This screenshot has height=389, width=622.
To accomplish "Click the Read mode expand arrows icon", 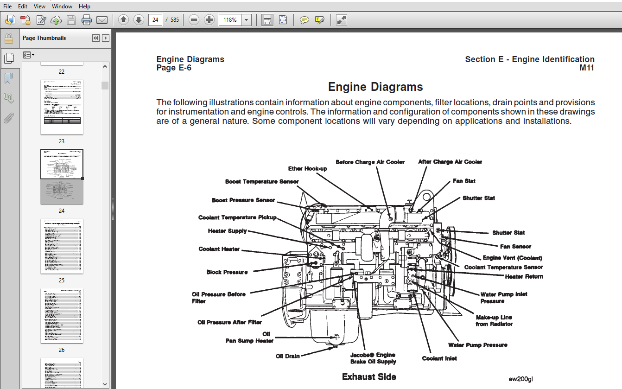I will pyautogui.click(x=342, y=20).
